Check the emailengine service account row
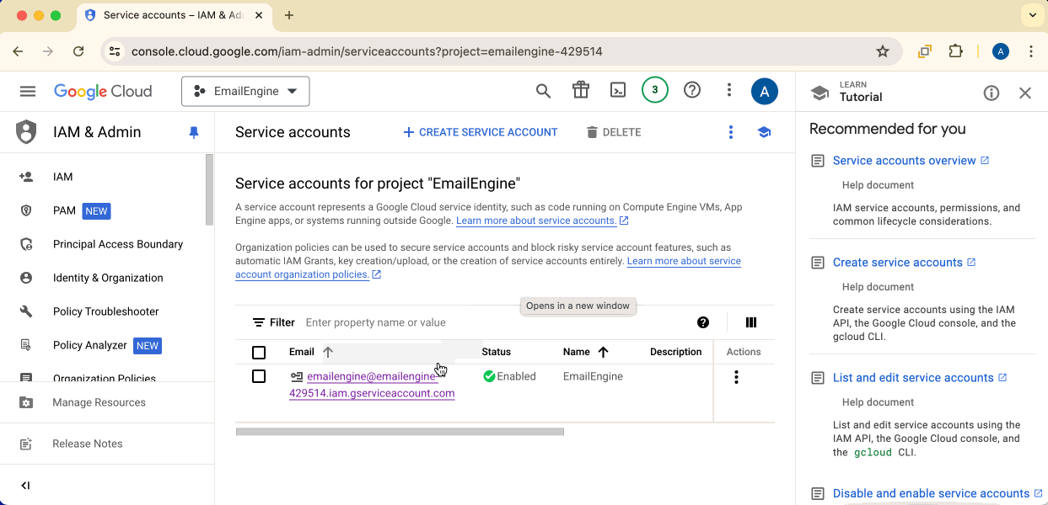Image resolution: width=1048 pixels, height=505 pixels. pyautogui.click(x=259, y=376)
